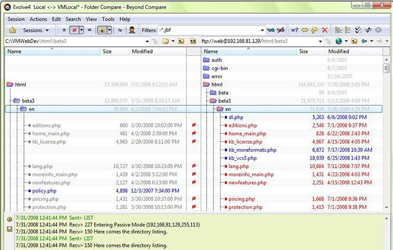Click the left browse folder icon
Screen dimensions: 393x250
coord(166,41)
